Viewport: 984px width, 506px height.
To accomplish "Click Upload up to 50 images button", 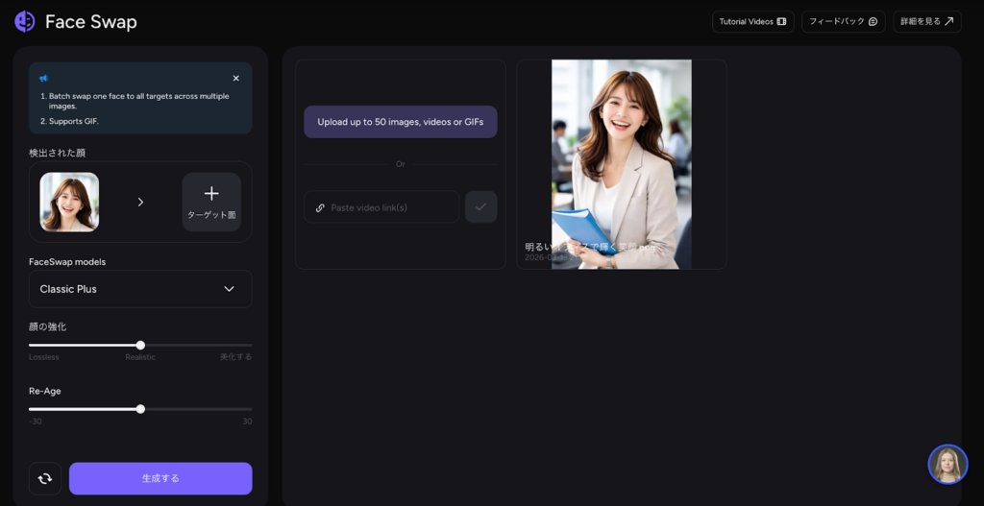I will tap(400, 122).
